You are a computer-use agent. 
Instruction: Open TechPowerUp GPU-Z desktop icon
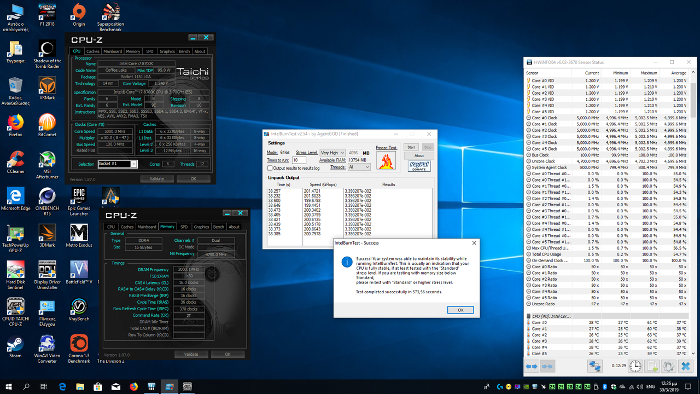pos(15,237)
